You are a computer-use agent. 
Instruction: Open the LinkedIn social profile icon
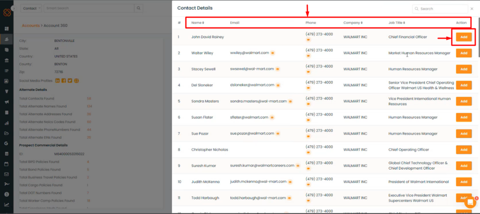point(57,81)
